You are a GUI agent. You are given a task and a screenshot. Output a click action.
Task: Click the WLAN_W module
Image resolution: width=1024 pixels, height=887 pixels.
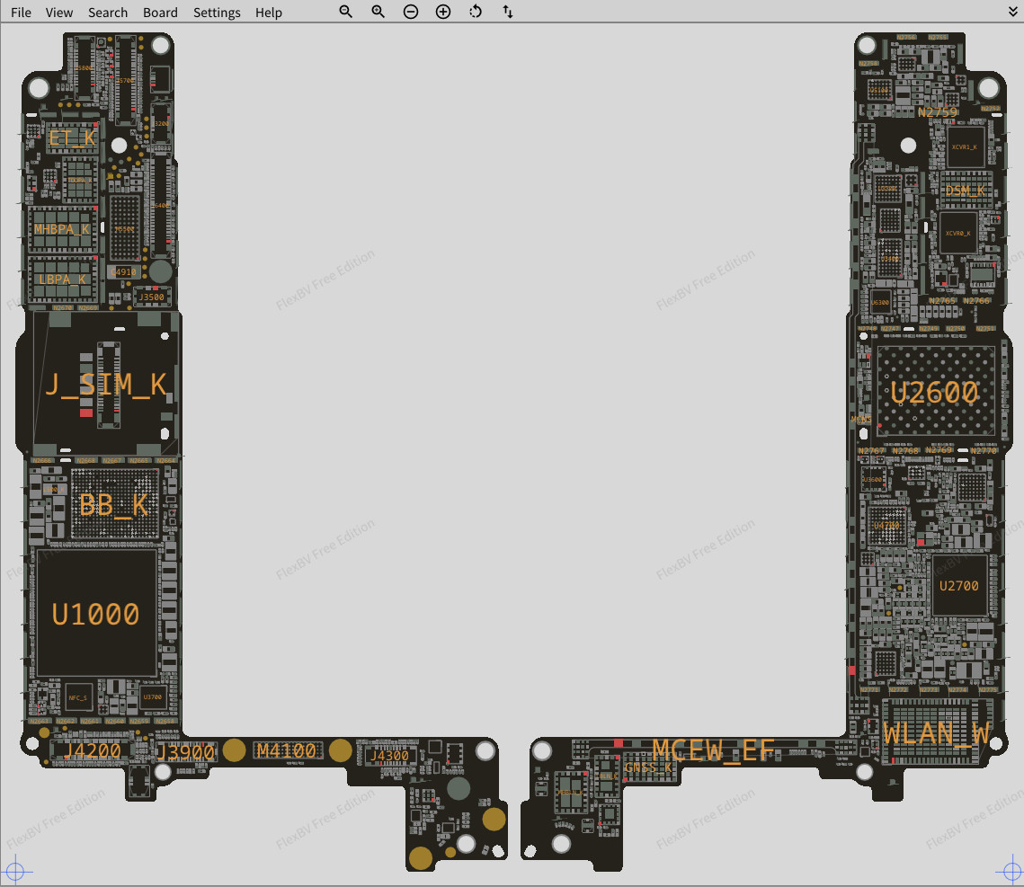click(936, 733)
